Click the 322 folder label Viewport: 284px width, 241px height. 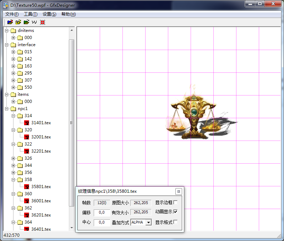(x=28, y=144)
